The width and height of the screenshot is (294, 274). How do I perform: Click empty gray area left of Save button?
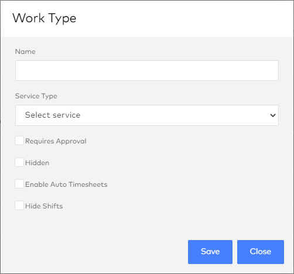(98, 252)
